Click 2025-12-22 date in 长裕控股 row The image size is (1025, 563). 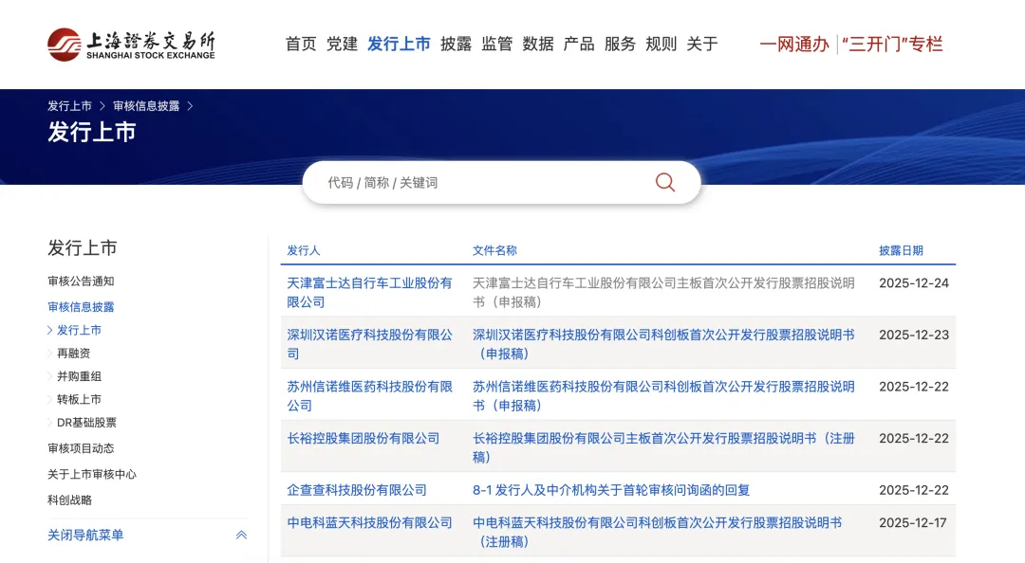[914, 438]
